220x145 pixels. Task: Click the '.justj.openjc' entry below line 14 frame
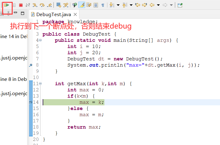[14, 58]
